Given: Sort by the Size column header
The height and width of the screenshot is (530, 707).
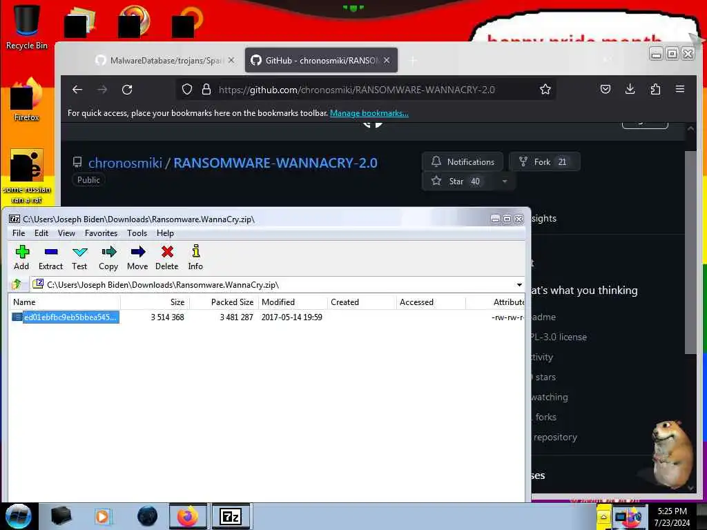Looking at the screenshot, I should click(x=155, y=302).
